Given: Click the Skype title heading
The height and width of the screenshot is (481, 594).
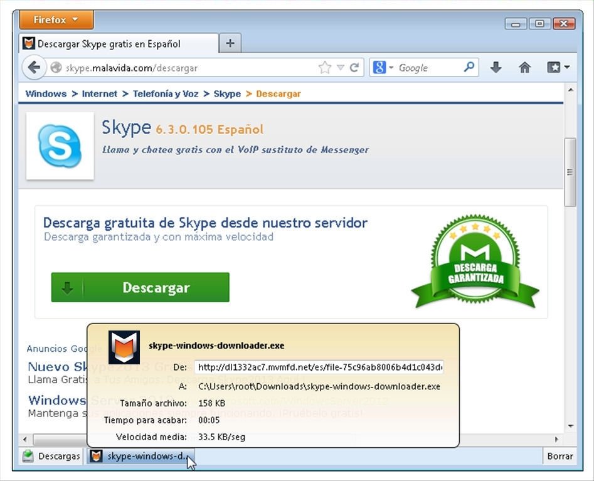Looking at the screenshot, I should tap(126, 127).
